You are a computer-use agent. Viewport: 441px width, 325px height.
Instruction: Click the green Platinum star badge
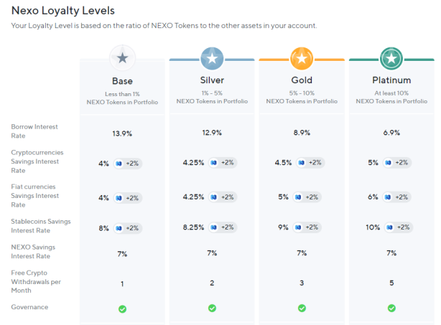tap(391, 58)
